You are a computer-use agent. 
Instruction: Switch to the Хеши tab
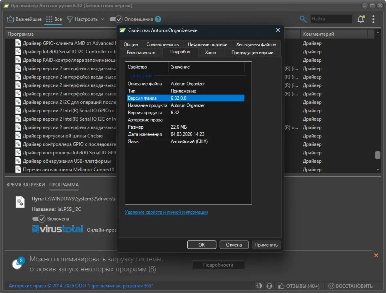click(210, 53)
